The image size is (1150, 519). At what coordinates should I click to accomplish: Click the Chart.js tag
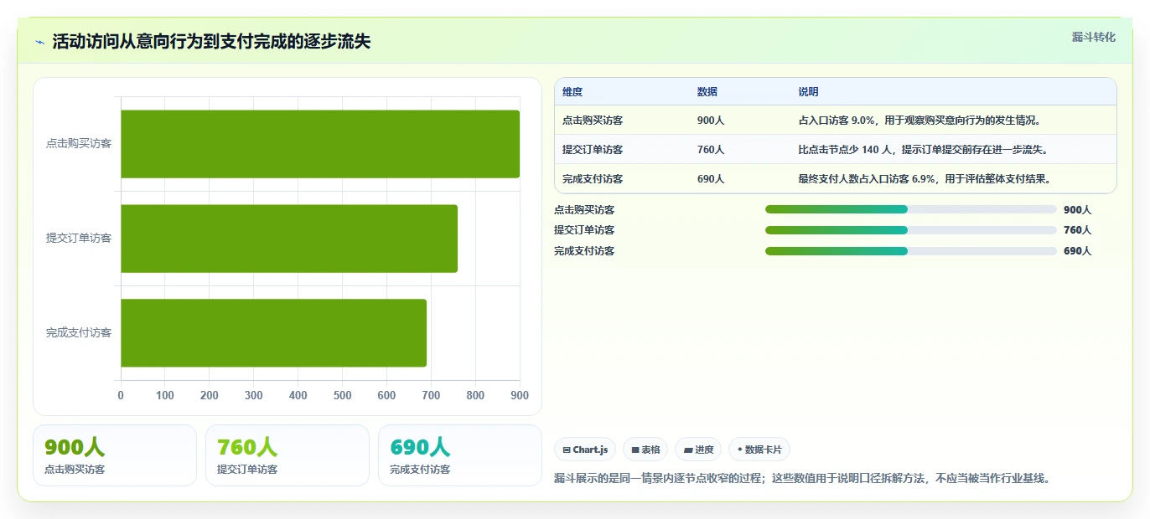tap(585, 450)
